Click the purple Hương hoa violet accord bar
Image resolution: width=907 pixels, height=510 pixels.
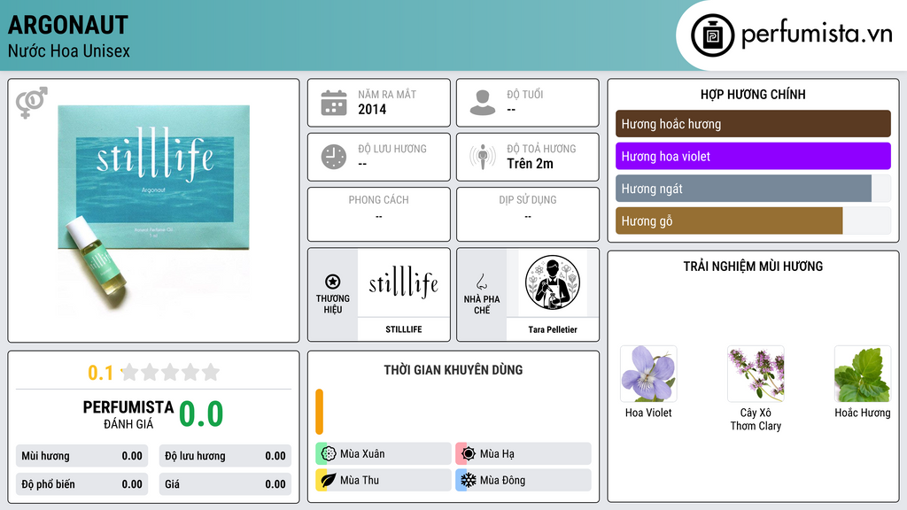coord(753,156)
